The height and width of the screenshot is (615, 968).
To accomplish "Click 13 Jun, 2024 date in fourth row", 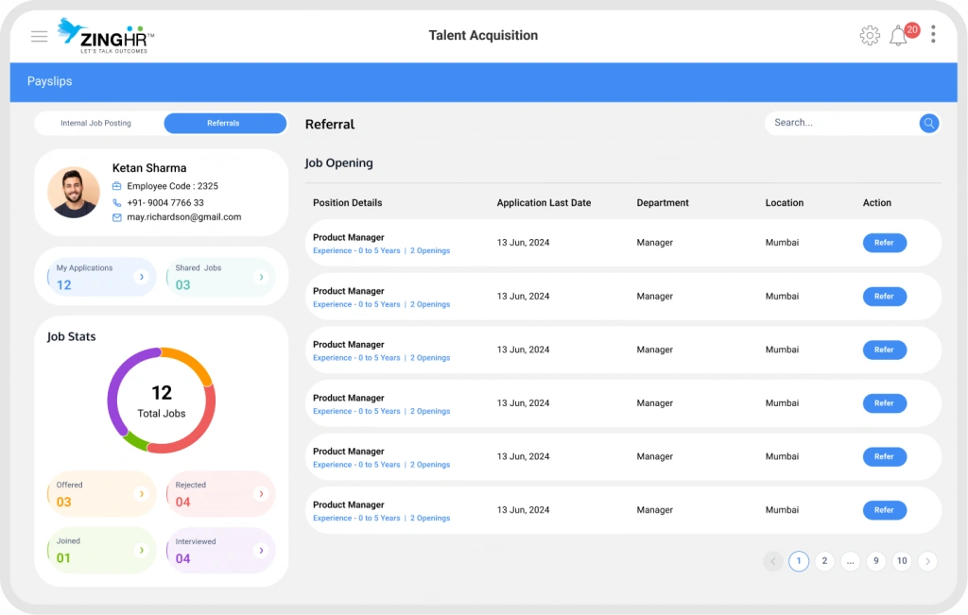I will [x=523, y=402].
